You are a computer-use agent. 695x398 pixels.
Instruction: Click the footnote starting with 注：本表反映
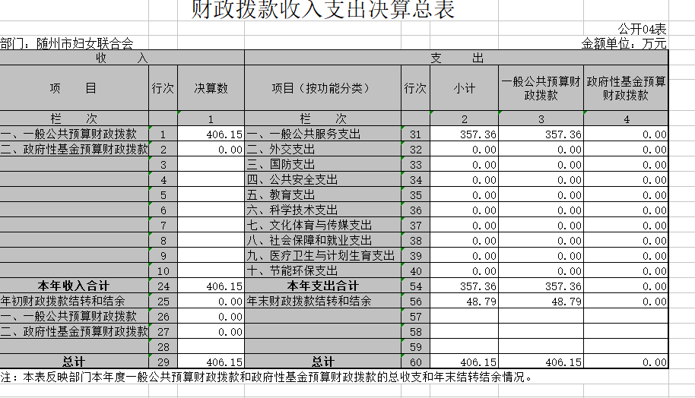click(x=266, y=377)
